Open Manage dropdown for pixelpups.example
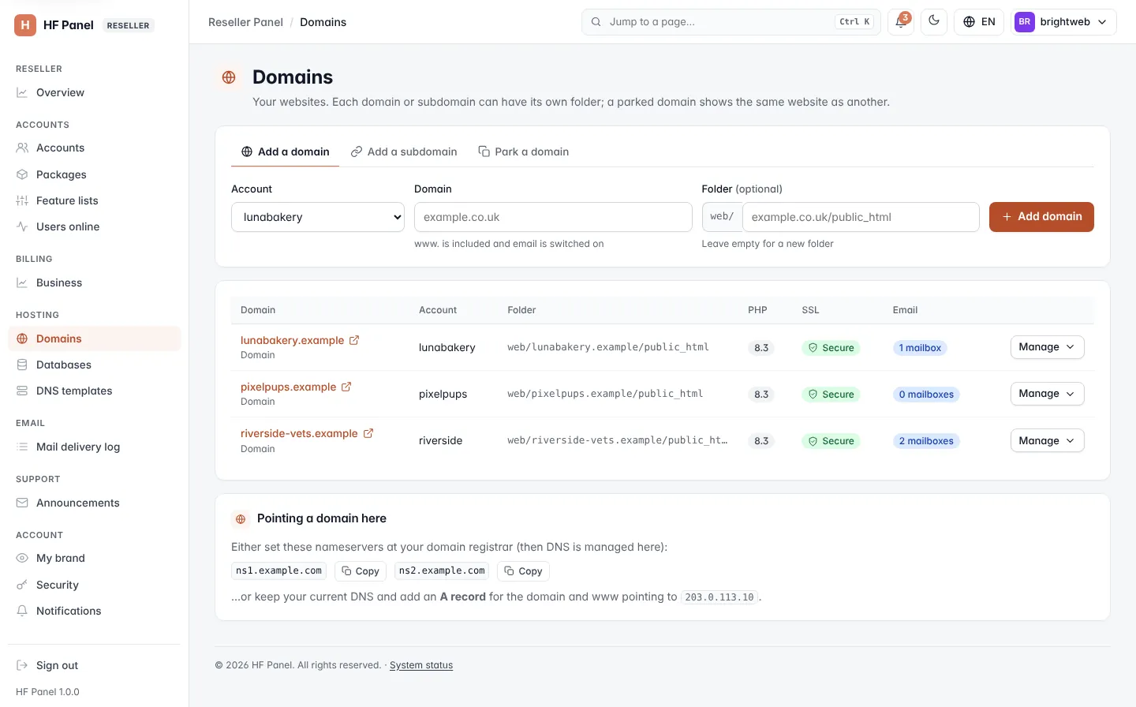 point(1047,394)
